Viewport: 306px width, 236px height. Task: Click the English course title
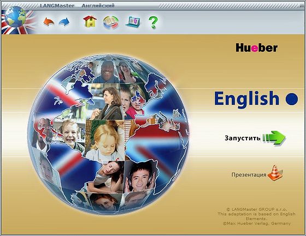click(x=246, y=99)
